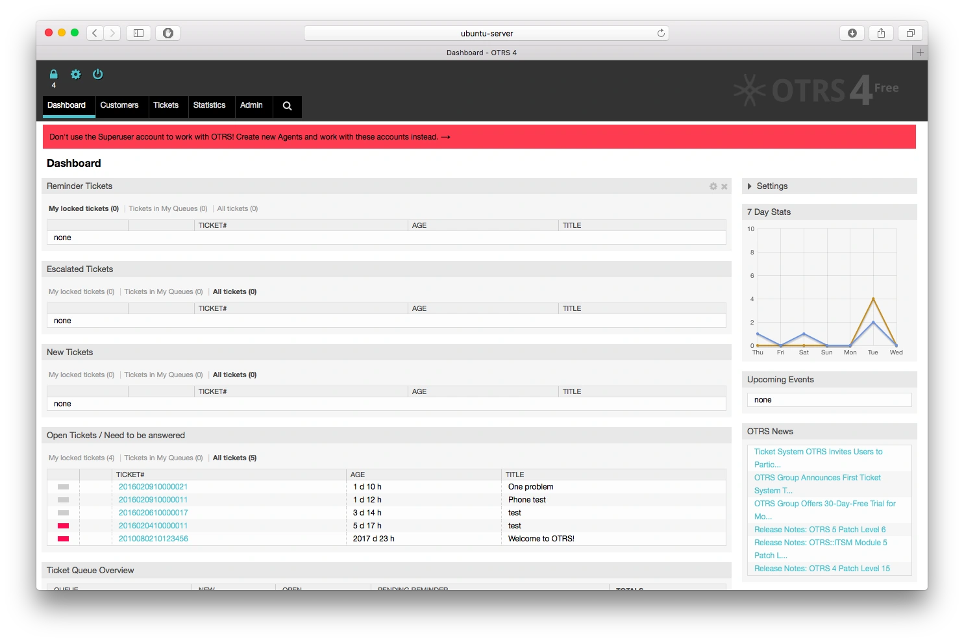Image resolution: width=964 pixels, height=642 pixels.
Task: Toggle the Safari sidebar button
Action: pos(138,33)
